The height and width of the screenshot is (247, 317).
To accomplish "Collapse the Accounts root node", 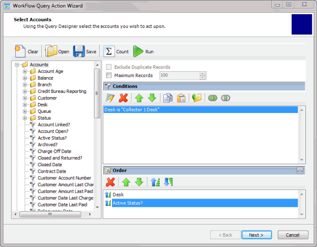I will coord(17,65).
